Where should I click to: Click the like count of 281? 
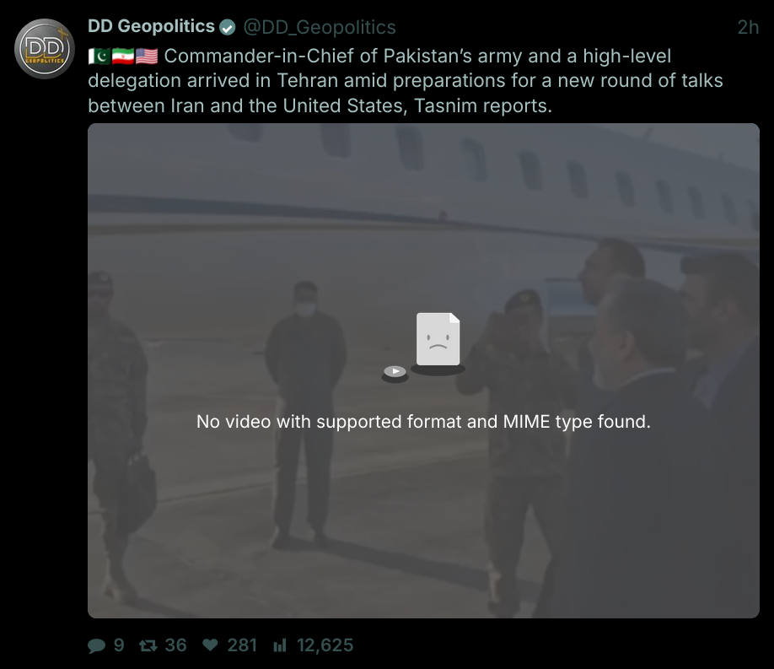tap(242, 645)
